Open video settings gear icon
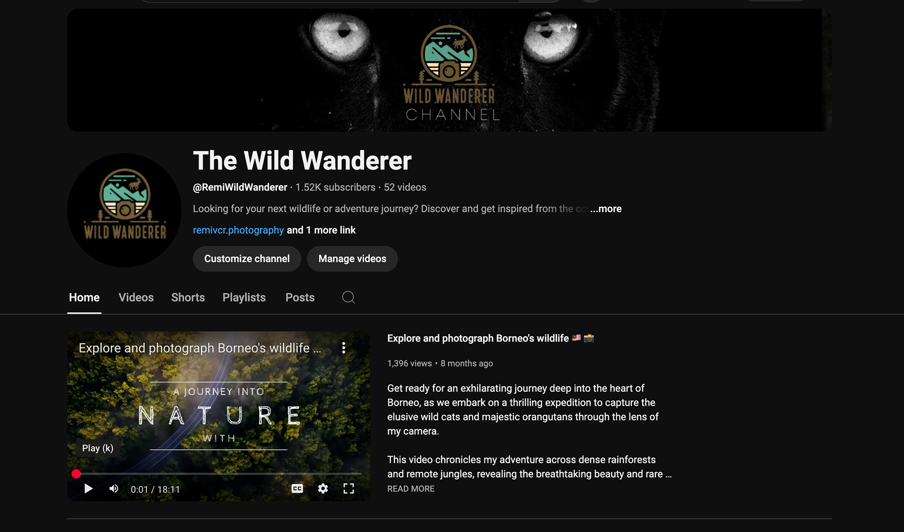This screenshot has height=532, width=904. point(323,489)
